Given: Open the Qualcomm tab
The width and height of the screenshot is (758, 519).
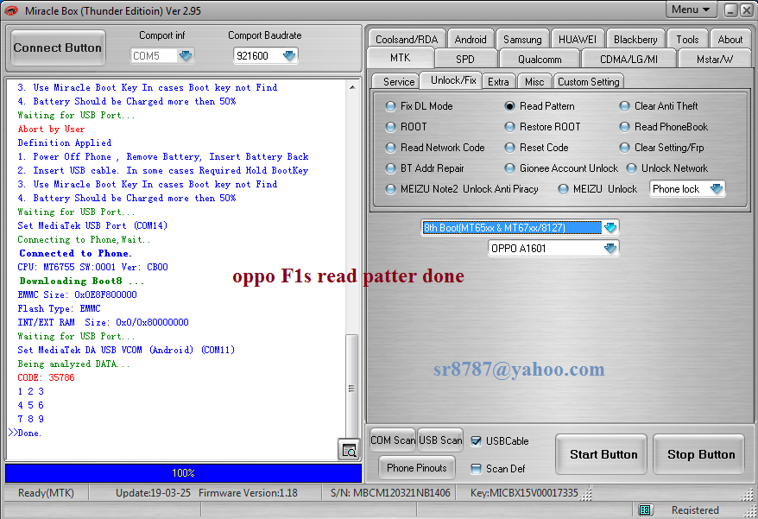Looking at the screenshot, I should coord(540,59).
